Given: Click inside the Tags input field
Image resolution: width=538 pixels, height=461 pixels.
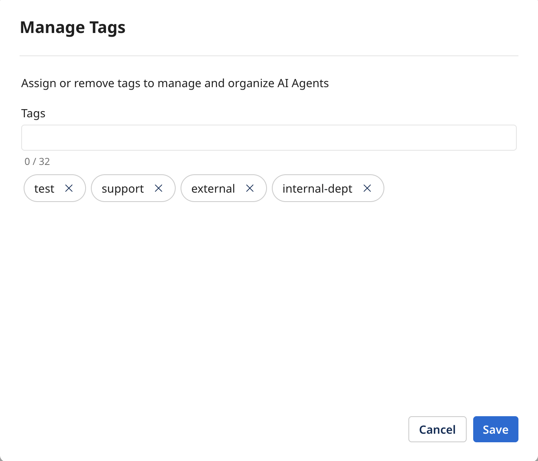Looking at the screenshot, I should click(269, 138).
